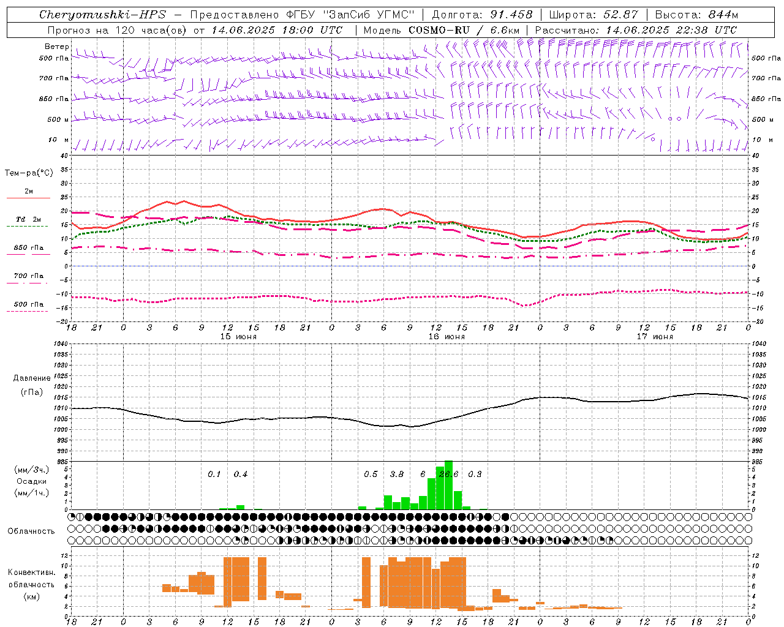Click the 'Долгота: 91.458' header field
This screenshot has width=784, height=627.
pos(482,15)
